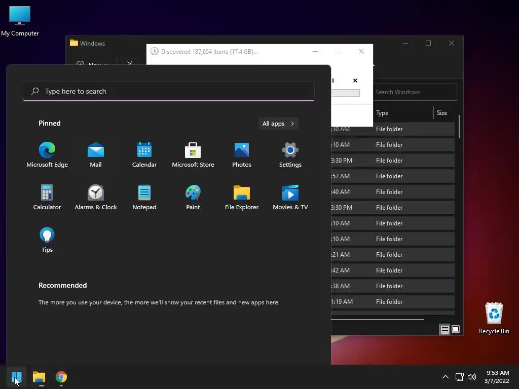The image size is (519, 389).
Task: Open the Calendar app
Action: coord(144,155)
